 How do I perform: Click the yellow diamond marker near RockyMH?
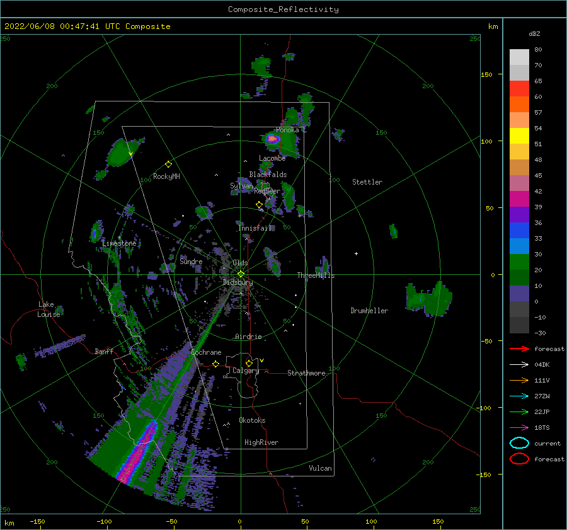point(168,164)
